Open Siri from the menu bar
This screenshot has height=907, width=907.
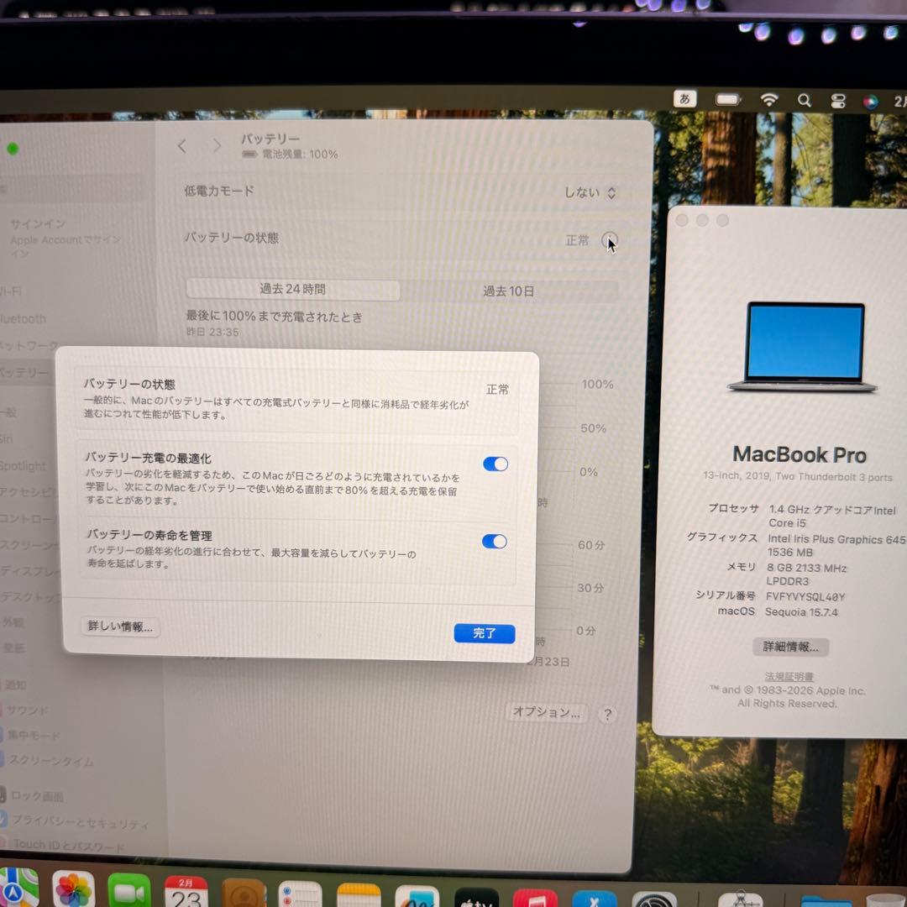click(870, 102)
